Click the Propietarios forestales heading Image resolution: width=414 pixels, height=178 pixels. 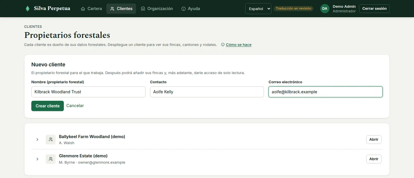coord(67,35)
